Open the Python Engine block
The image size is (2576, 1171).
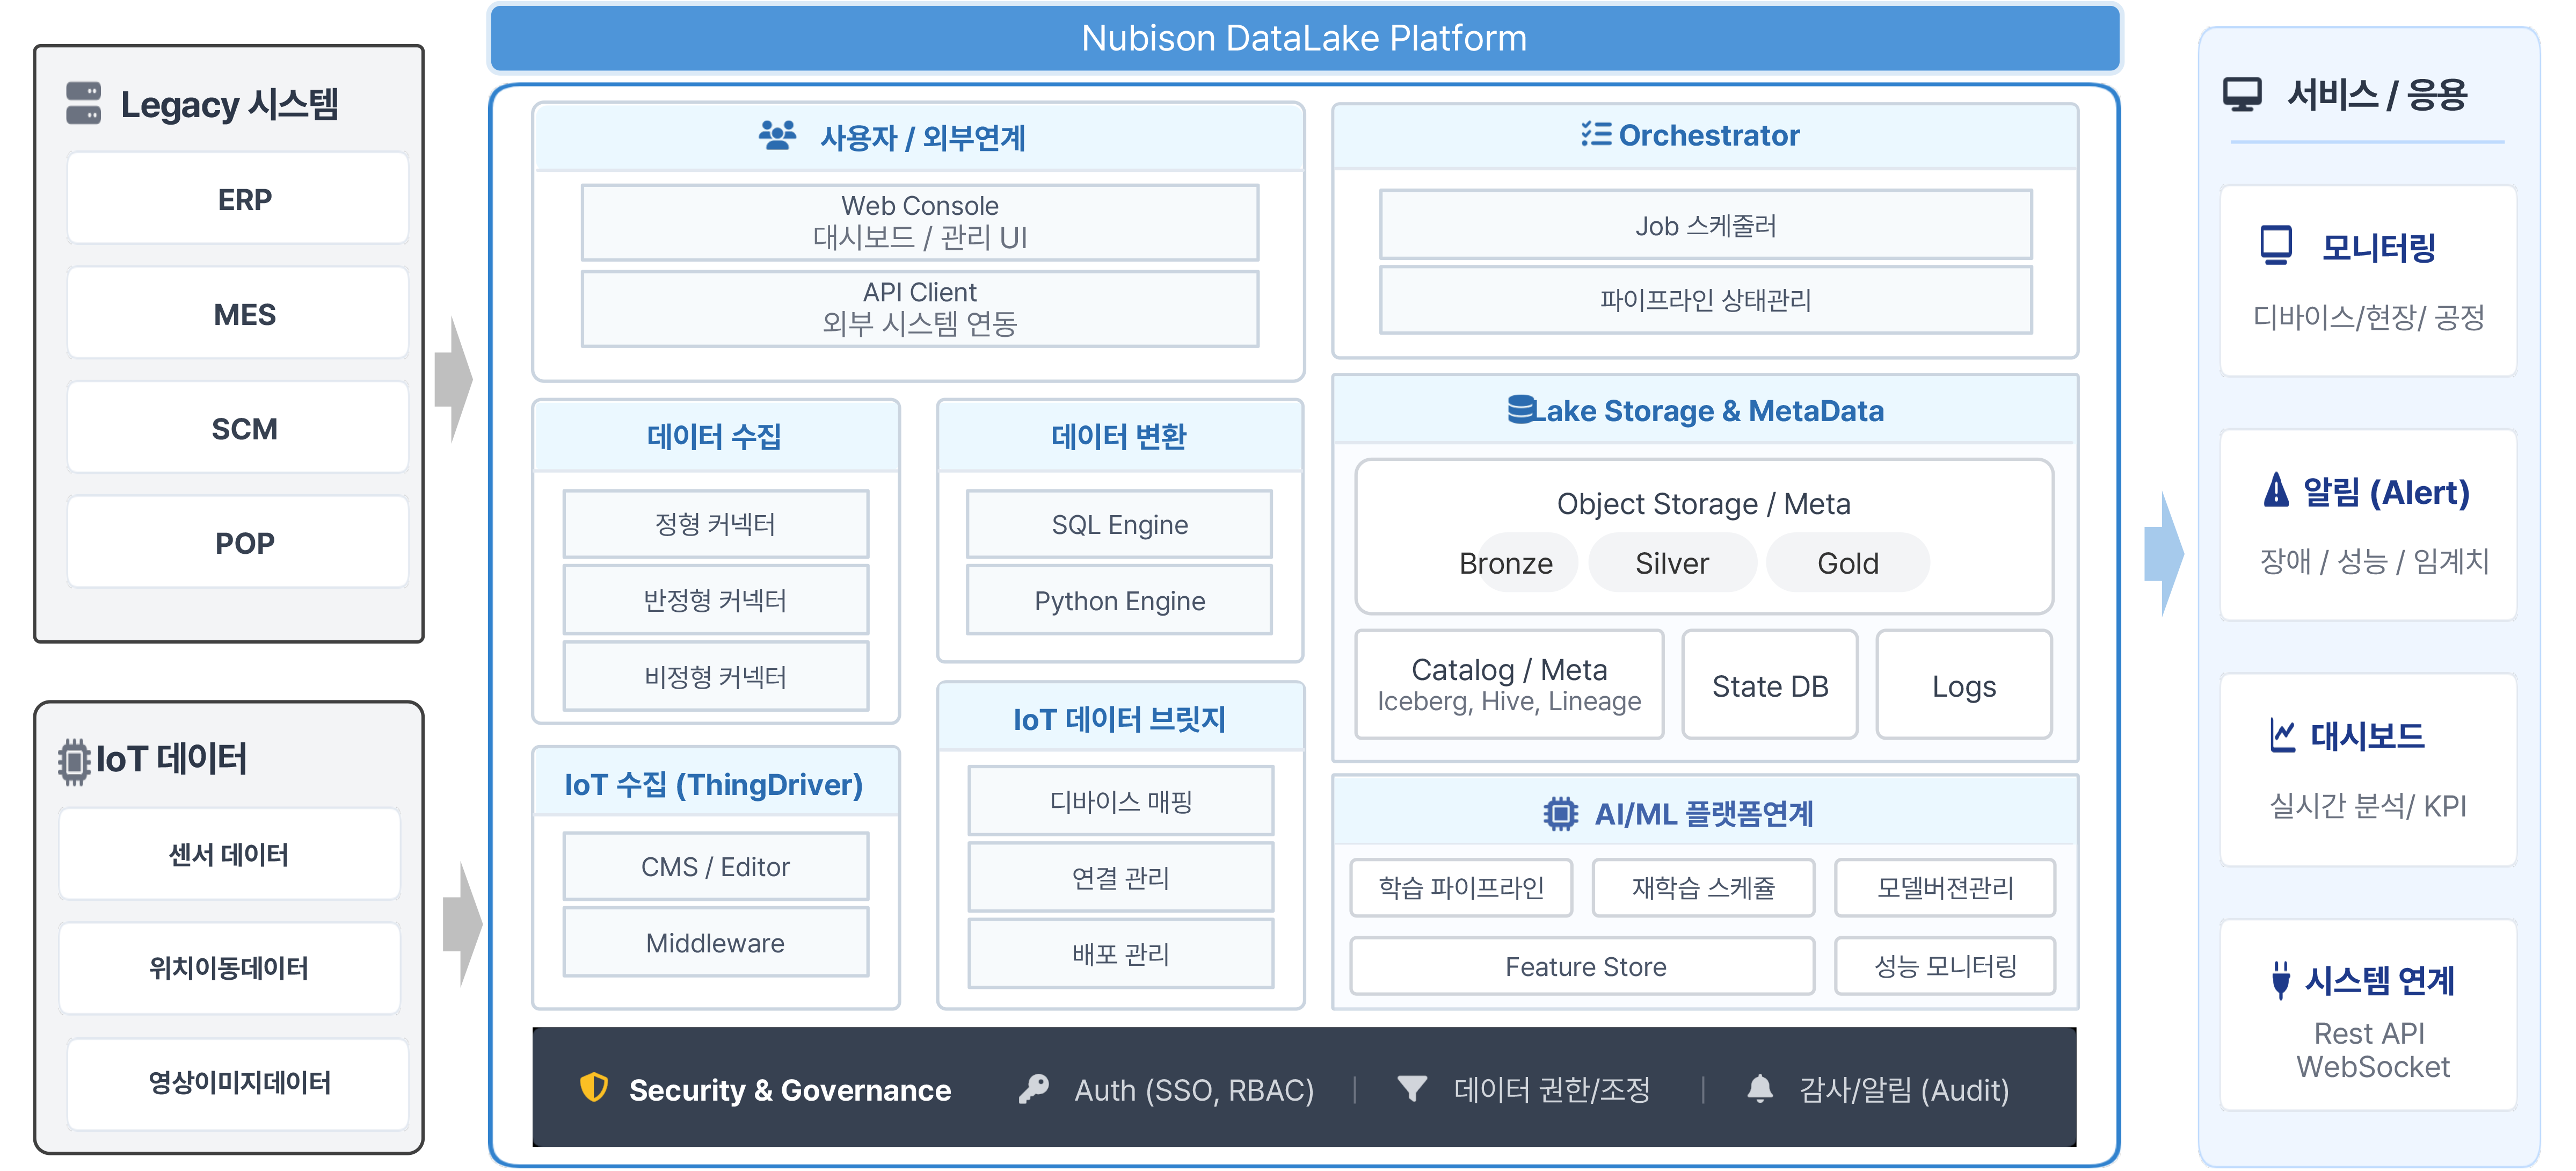[x=1119, y=601]
